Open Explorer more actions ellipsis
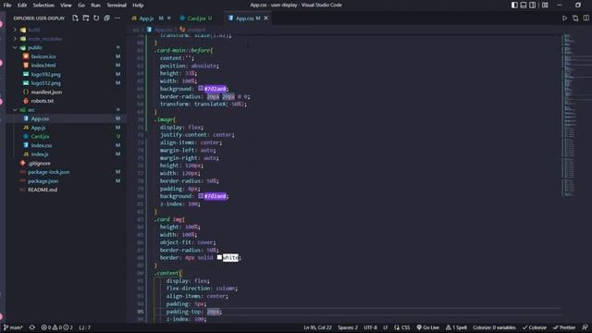 tap(117, 18)
